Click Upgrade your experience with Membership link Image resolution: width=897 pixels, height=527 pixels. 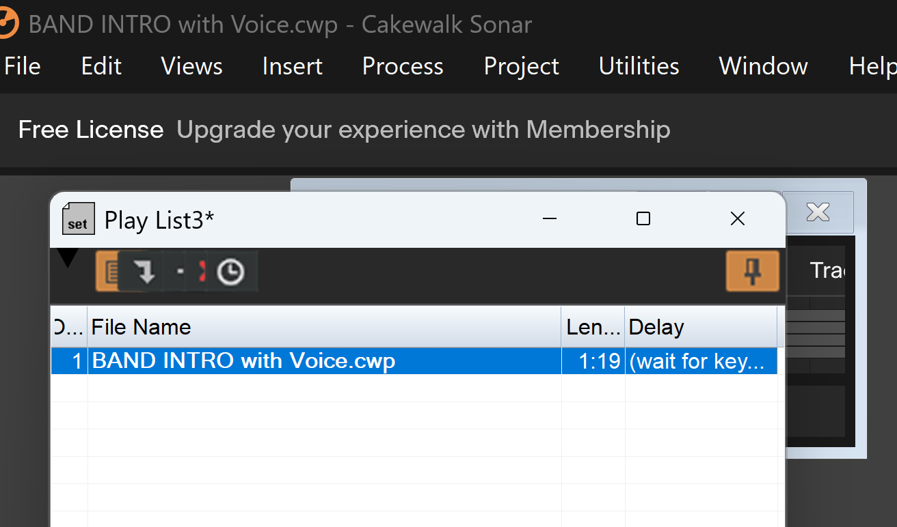click(x=423, y=130)
